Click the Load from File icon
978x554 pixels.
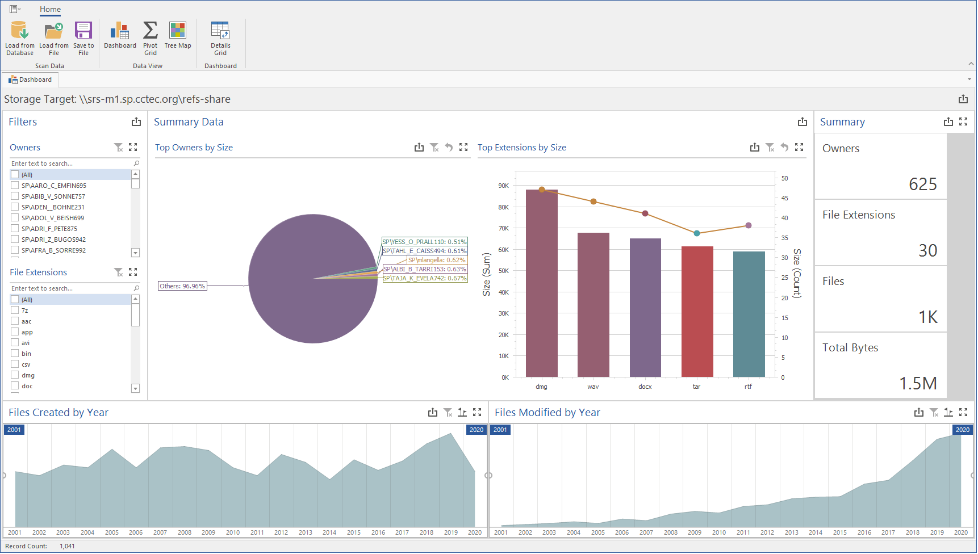coord(53,31)
